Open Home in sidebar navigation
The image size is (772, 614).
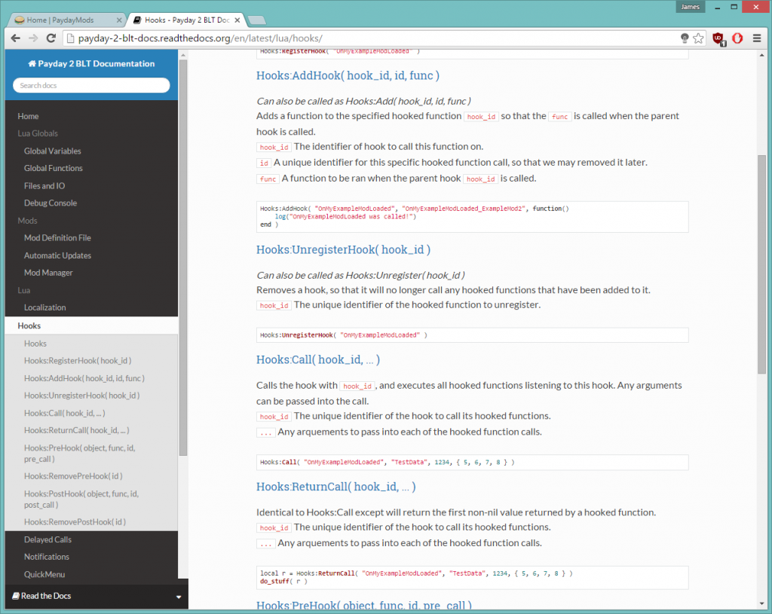click(28, 116)
